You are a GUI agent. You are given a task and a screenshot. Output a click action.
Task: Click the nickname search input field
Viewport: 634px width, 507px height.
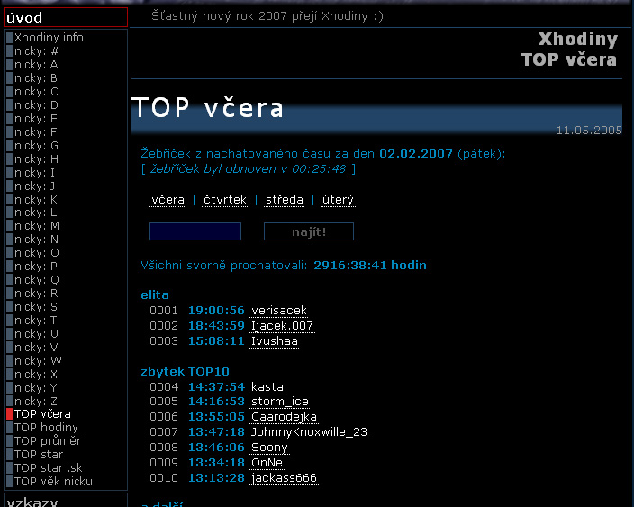tap(195, 232)
